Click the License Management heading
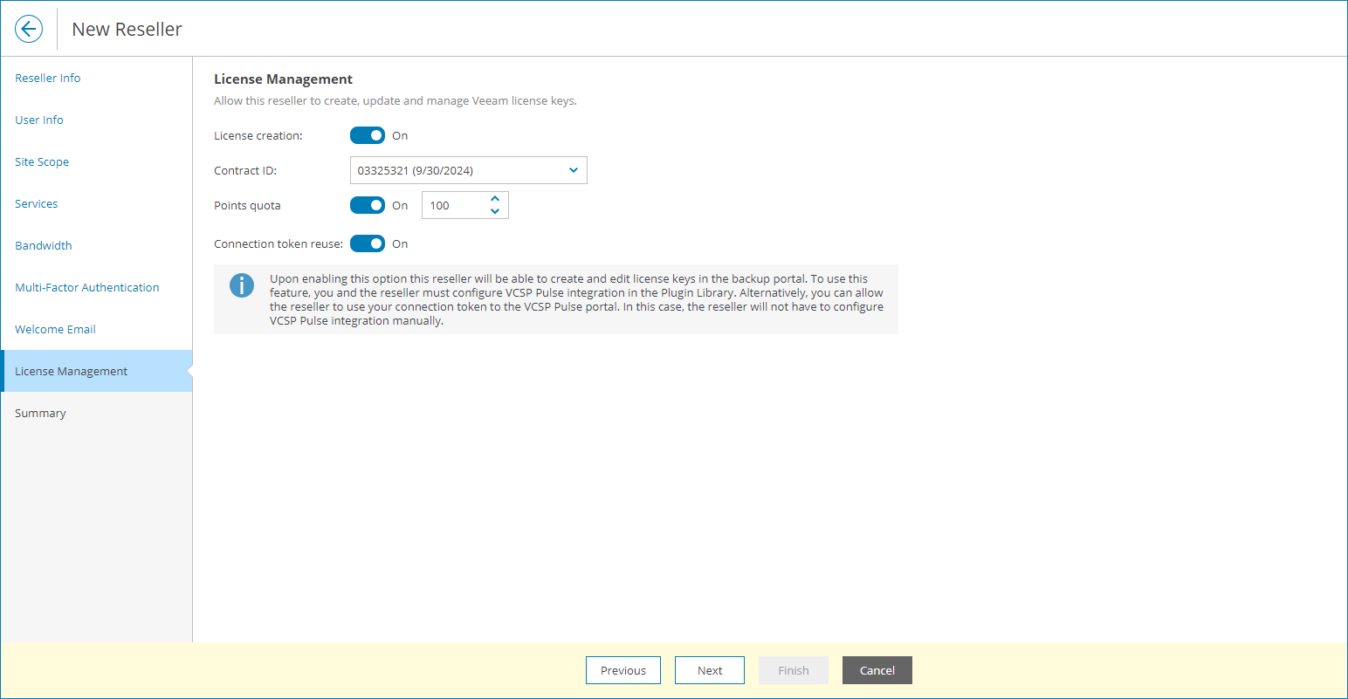This screenshot has width=1348, height=699. (284, 79)
